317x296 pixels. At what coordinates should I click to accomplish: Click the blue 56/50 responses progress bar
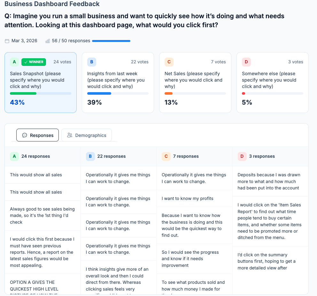click(111, 41)
